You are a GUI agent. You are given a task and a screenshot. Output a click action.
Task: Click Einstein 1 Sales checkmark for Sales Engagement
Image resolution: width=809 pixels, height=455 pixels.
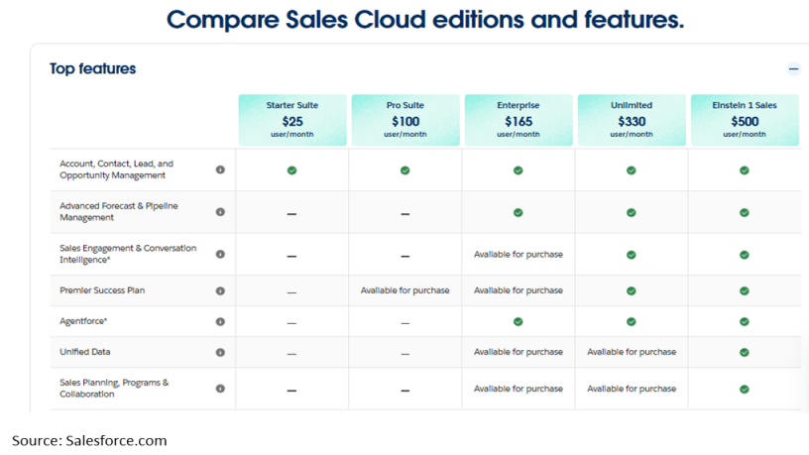pos(744,255)
